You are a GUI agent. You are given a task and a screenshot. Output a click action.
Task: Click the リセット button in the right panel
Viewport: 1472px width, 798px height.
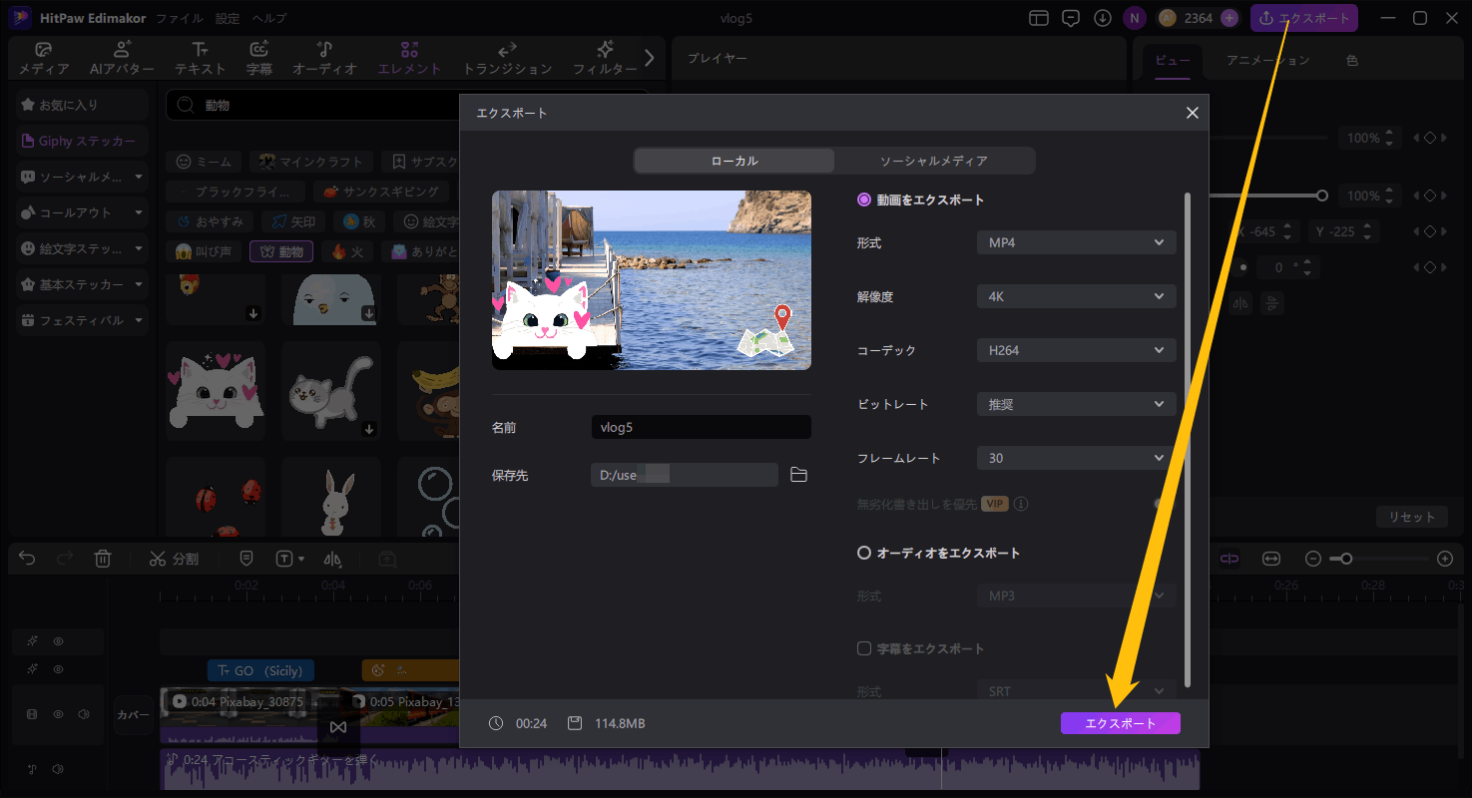click(x=1411, y=517)
